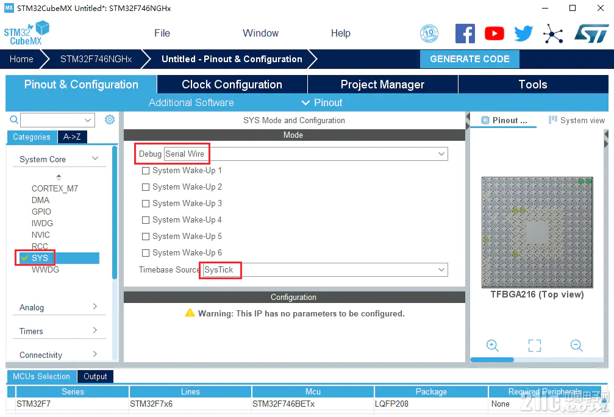The image size is (614, 417).
Task: Click the TFBGA216 chip package image
Action: (537, 232)
